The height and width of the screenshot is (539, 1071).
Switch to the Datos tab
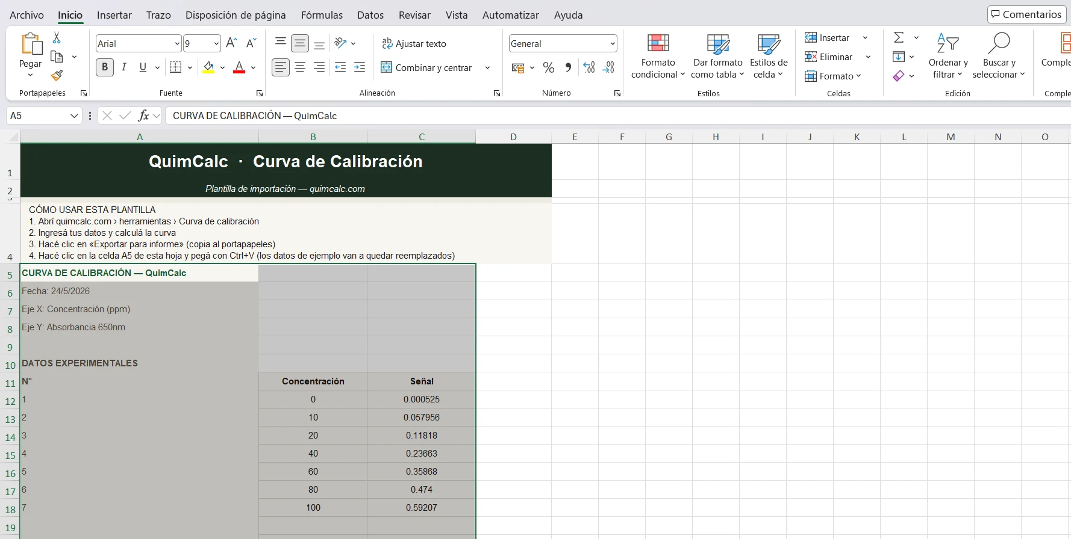(x=370, y=15)
